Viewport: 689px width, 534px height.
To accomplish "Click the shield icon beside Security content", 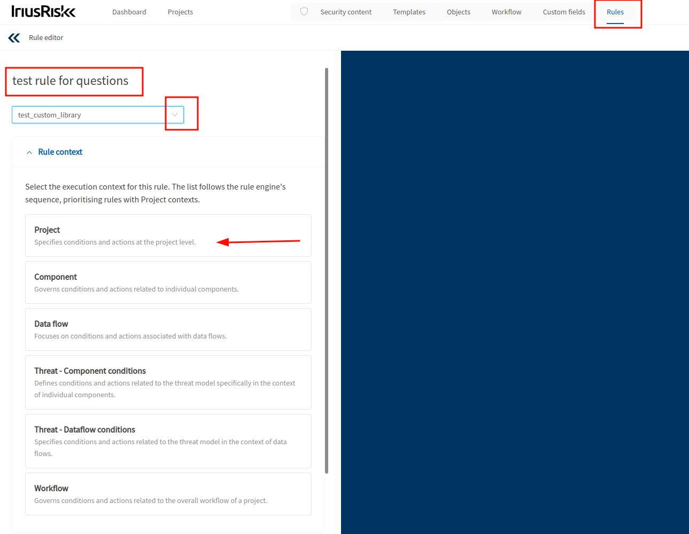I will click(304, 12).
